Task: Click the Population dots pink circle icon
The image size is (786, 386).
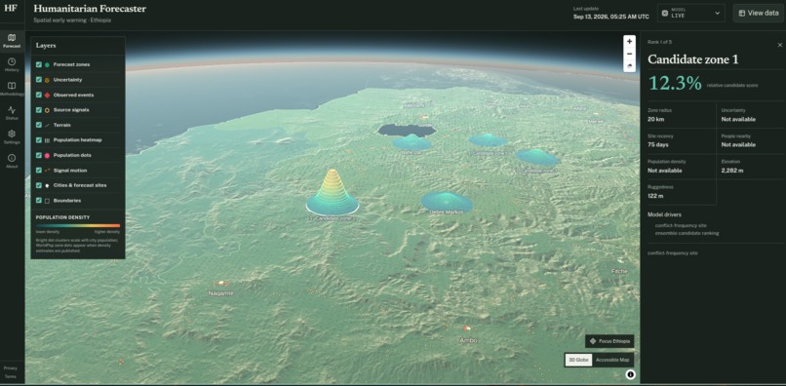Action: click(x=47, y=155)
